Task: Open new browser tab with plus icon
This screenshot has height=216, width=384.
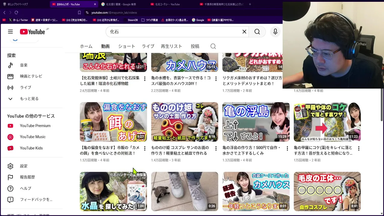Action: [x=250, y=4]
